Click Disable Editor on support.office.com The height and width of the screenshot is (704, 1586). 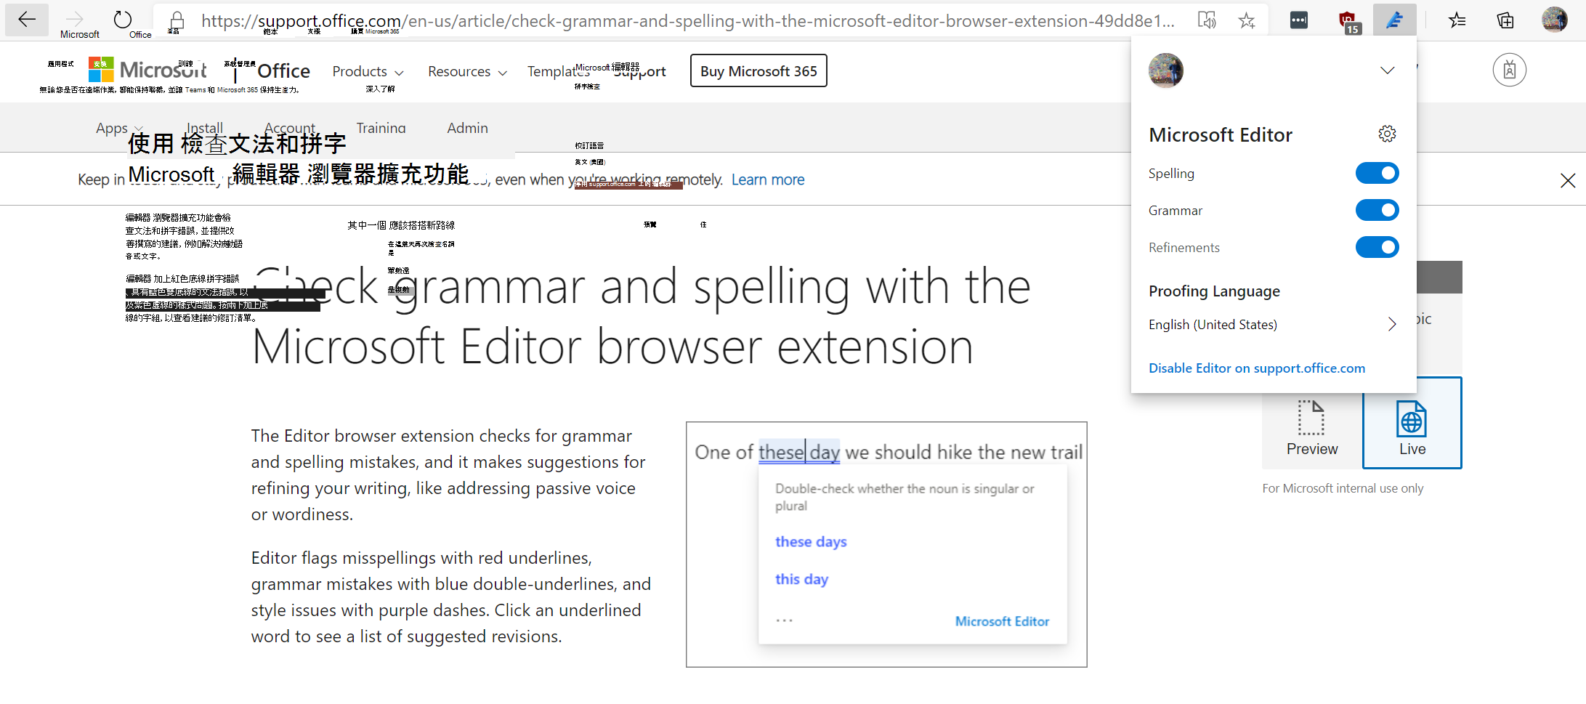click(x=1256, y=368)
